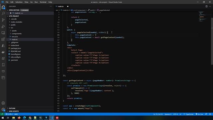Click the unsaved dot on main.ts tab

click(x=68, y=6)
